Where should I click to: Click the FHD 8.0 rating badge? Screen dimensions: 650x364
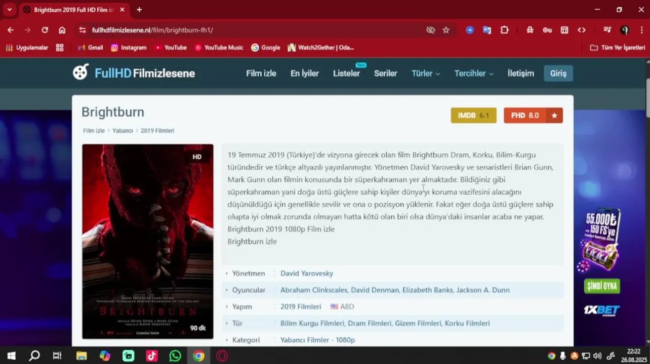(525, 115)
